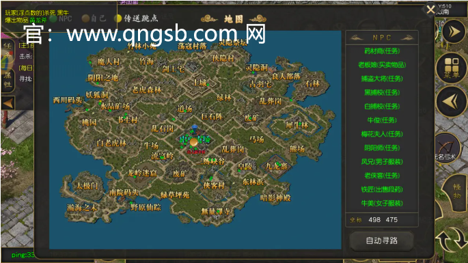This screenshot has width=468, height=263.
Task: Click 犀牛林 map label
Action: click(297, 125)
